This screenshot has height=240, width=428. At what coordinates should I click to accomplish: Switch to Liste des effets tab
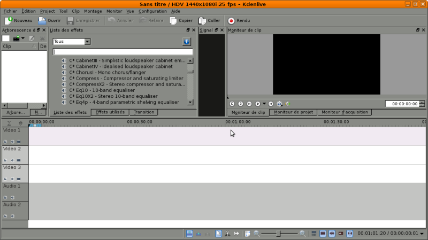click(x=70, y=112)
